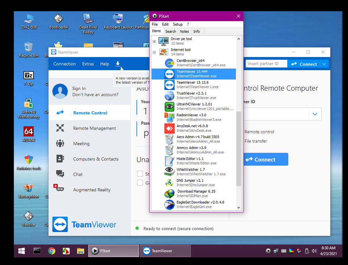Open BatteryMon desktop icon
Viewport: 348px width, 265px height.
tap(29, 187)
